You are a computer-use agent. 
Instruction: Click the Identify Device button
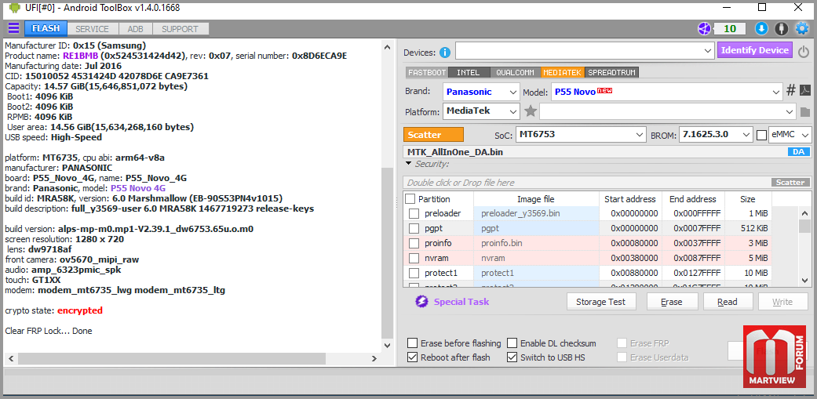coord(755,50)
